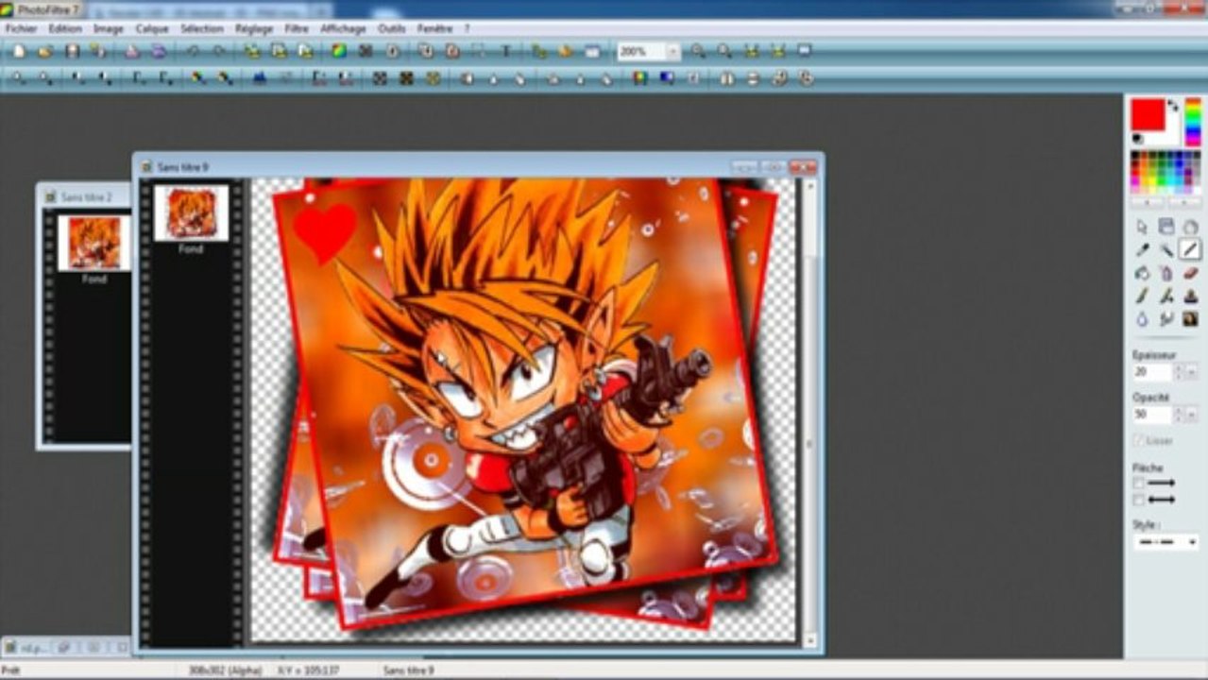Open the Filtre menu
Viewport: 1208px width, 680px height.
297,28
